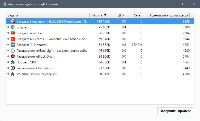Select the Расширение: Chameleon row

coord(100,68)
